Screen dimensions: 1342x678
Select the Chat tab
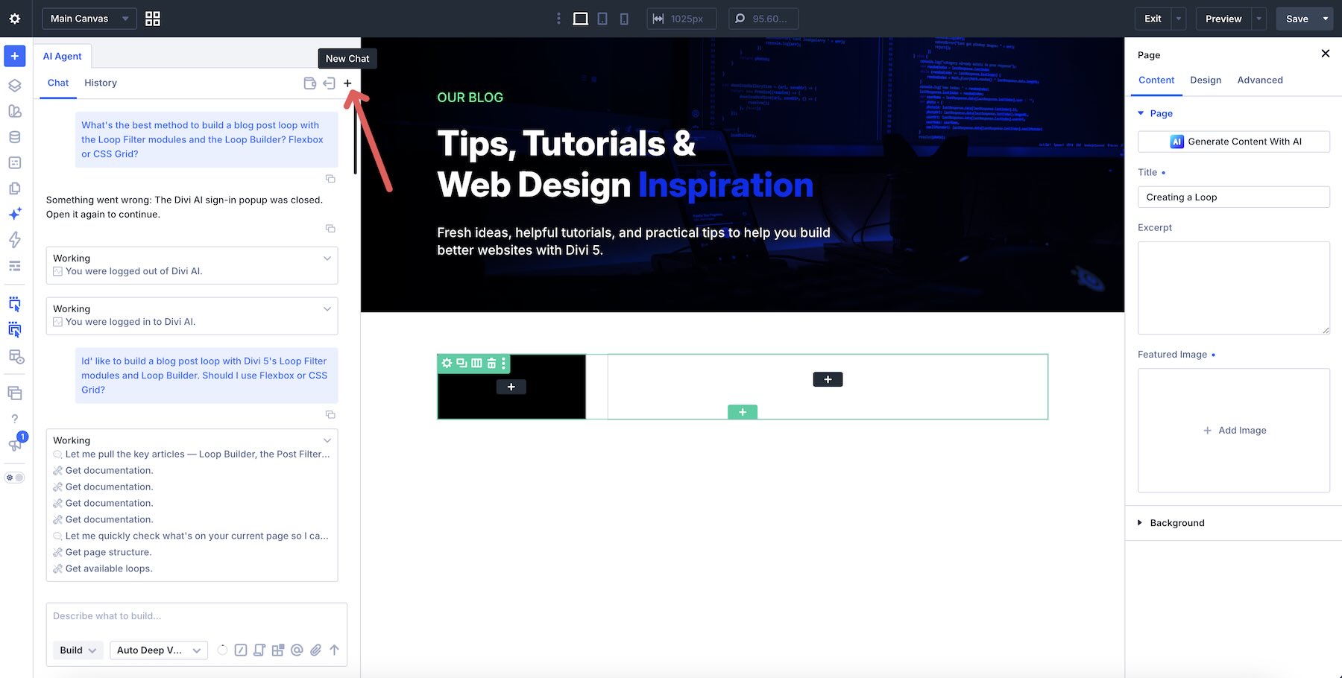58,83
